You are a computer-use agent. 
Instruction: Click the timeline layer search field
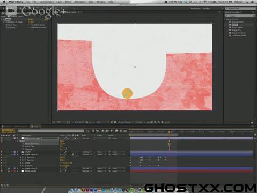click(x=50, y=131)
